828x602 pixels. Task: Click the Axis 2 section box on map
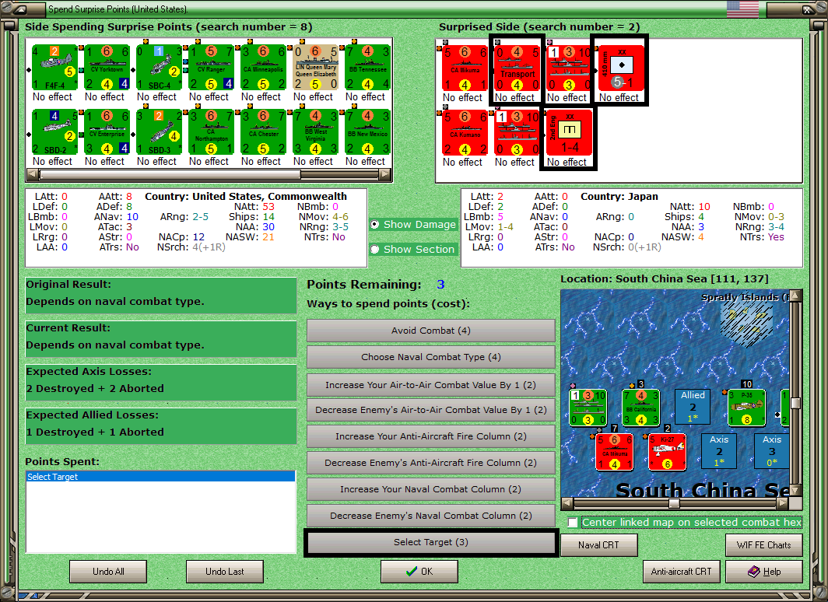(719, 452)
